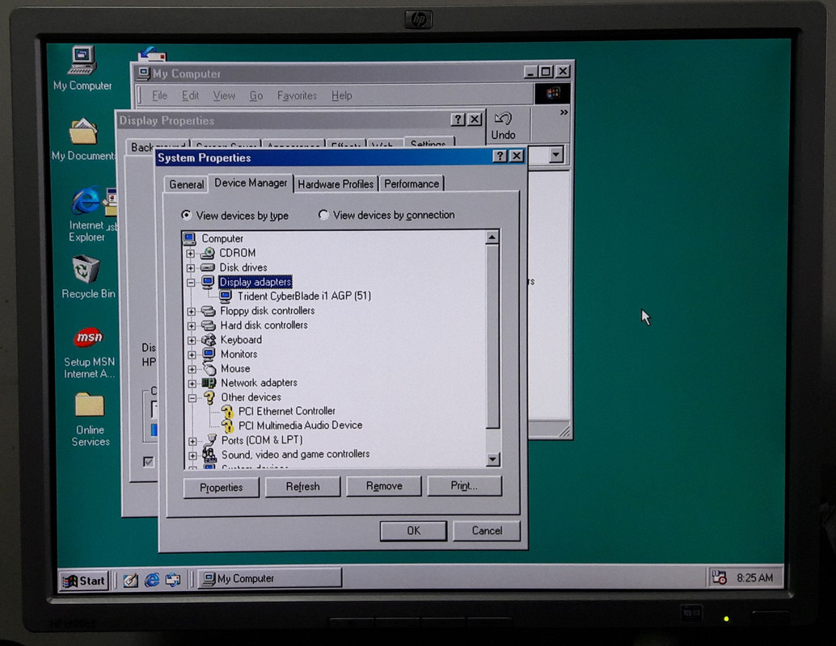Screen dimensions: 836x646
Task: Select the Monitors device icon
Action: coord(209,354)
